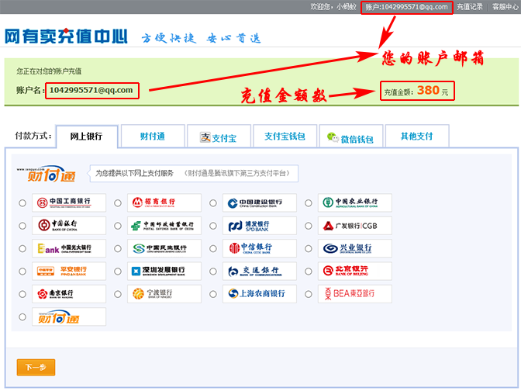Click the 网有卖充值中心 site logo
The image size is (521, 391).
66,36
